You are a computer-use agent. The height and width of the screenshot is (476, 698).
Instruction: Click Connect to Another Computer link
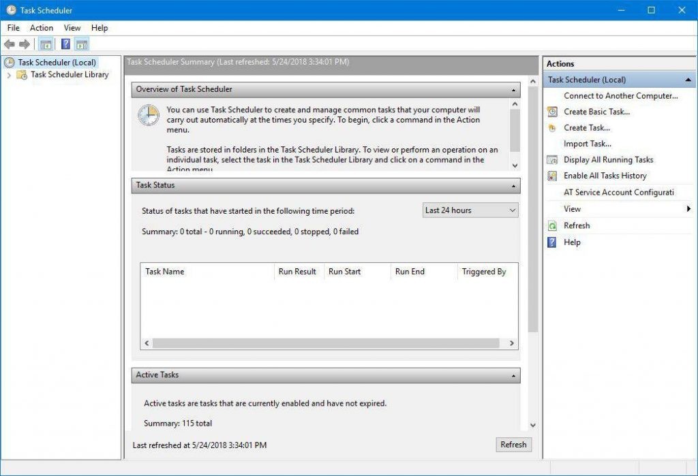tap(620, 96)
